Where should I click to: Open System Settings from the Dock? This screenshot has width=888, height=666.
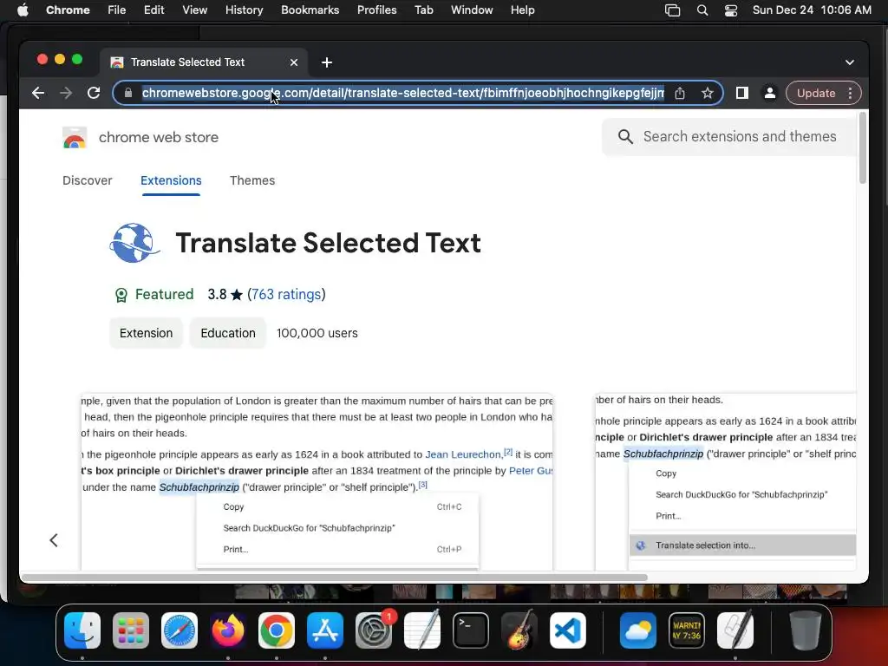pos(374,630)
